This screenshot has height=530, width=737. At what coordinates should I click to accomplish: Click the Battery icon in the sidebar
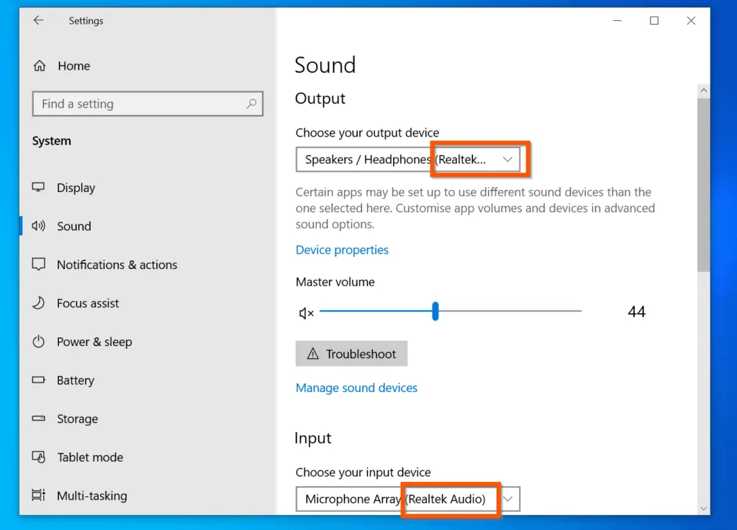37,380
